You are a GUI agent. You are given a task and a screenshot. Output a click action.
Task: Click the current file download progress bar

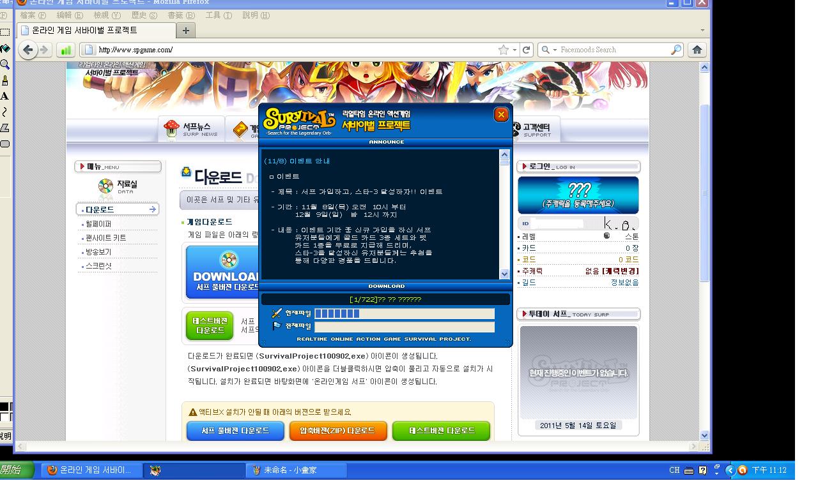(x=405, y=313)
